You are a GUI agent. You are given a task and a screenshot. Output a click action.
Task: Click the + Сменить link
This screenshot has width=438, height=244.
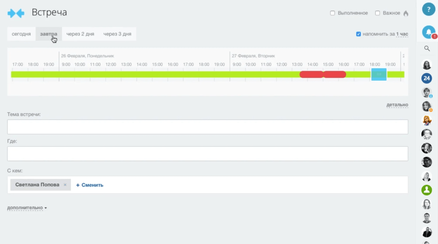coord(90,185)
